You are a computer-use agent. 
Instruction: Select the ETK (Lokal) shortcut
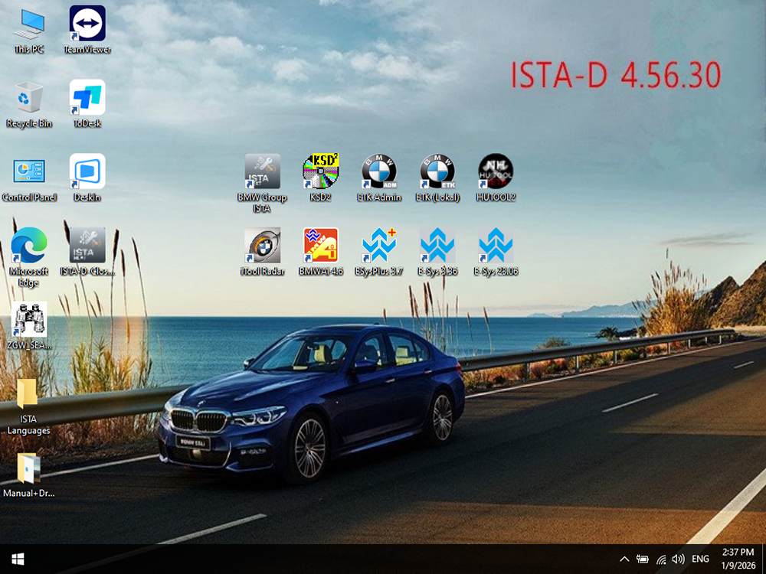[437, 172]
